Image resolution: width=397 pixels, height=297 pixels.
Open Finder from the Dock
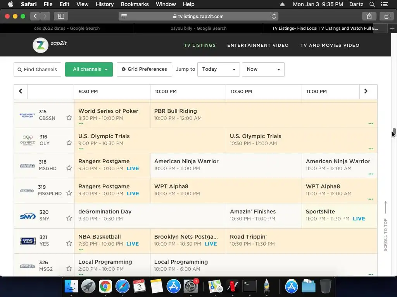click(x=71, y=286)
